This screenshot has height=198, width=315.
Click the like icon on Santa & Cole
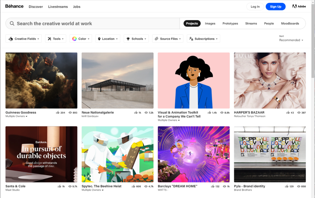(x=59, y=186)
